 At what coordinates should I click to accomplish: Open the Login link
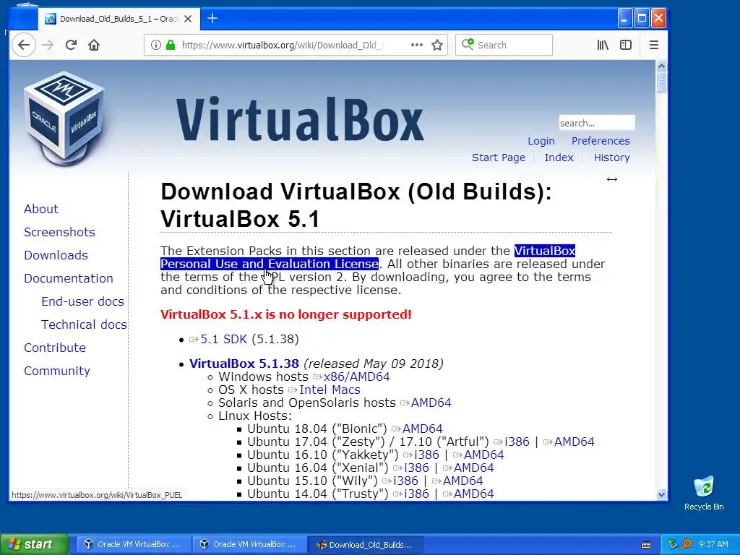[541, 141]
